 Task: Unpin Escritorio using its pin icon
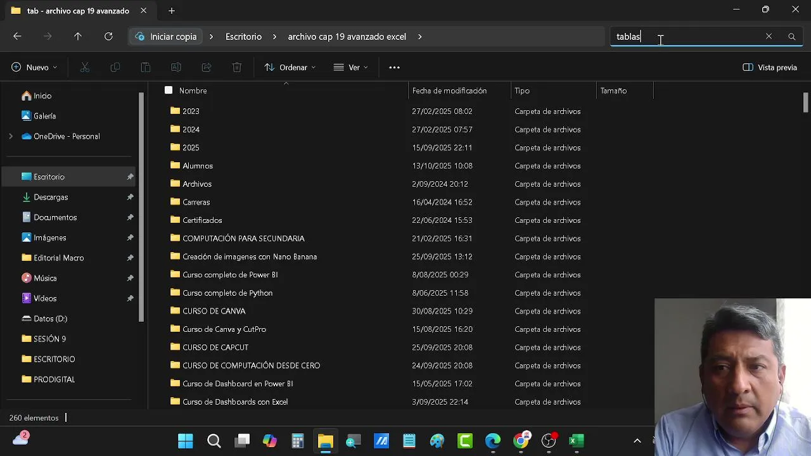[130, 177]
